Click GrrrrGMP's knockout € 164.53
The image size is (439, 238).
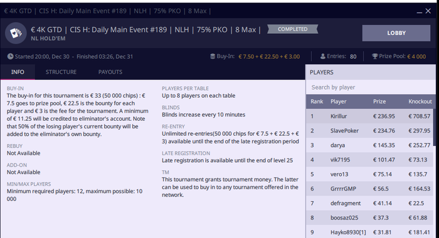419,189
